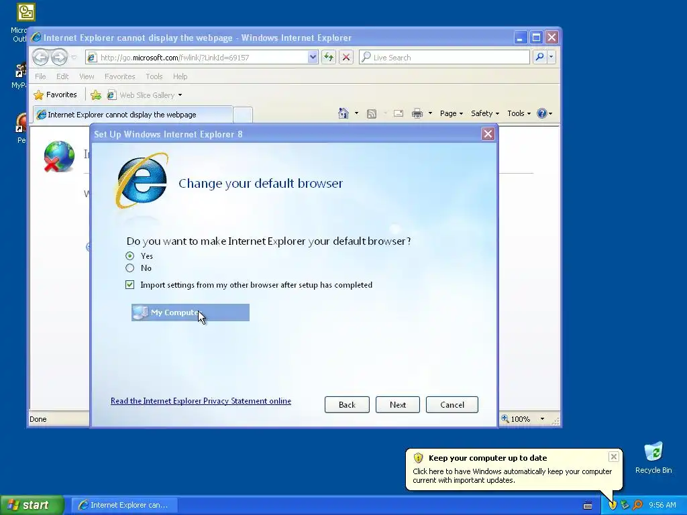Open the Edit menu

pos(62,76)
